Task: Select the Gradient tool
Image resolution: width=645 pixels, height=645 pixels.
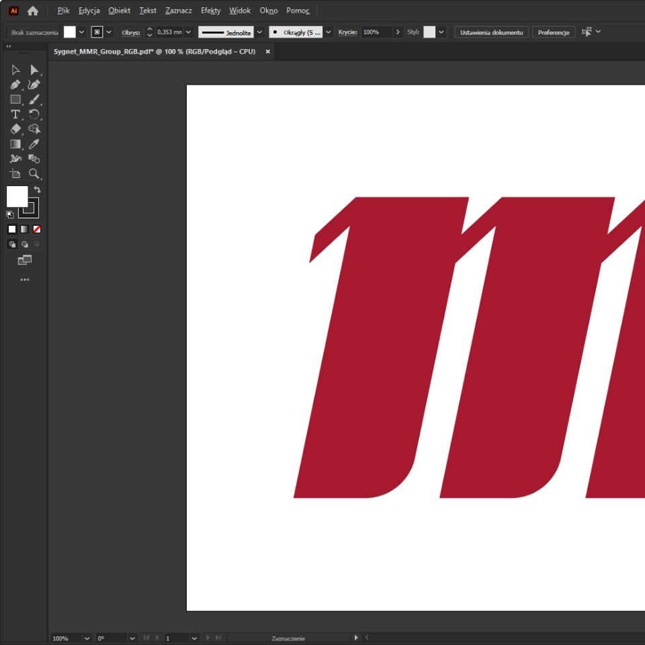Action: point(15,144)
